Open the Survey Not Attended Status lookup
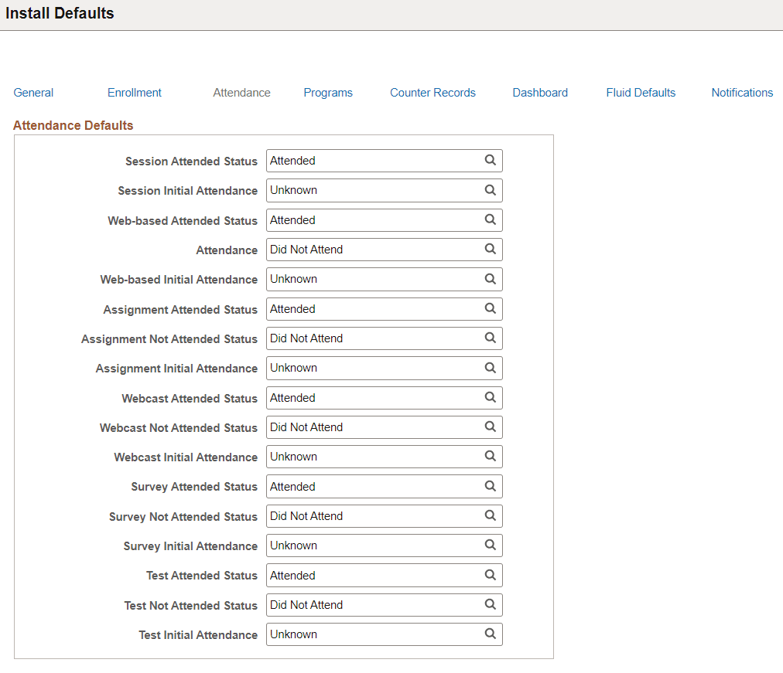The image size is (783, 673). coord(491,515)
